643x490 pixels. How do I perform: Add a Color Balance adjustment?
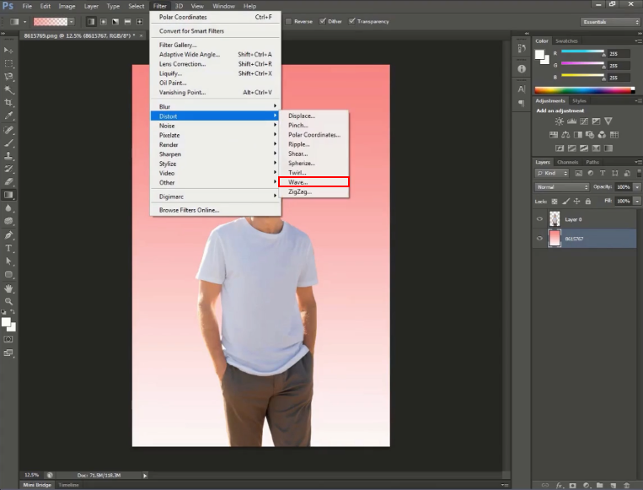[x=565, y=135]
